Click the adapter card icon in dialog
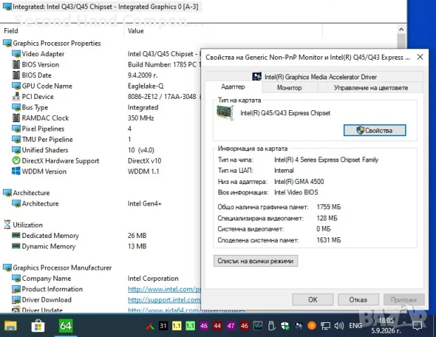Viewport: 436px width, 337px height. point(225,113)
